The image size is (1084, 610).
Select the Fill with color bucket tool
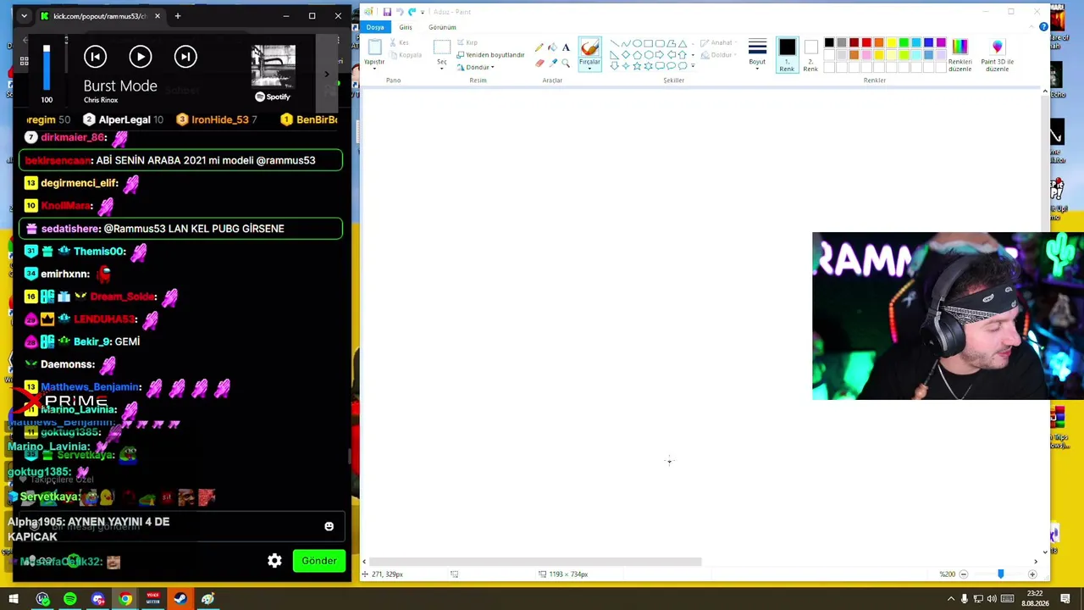552,47
